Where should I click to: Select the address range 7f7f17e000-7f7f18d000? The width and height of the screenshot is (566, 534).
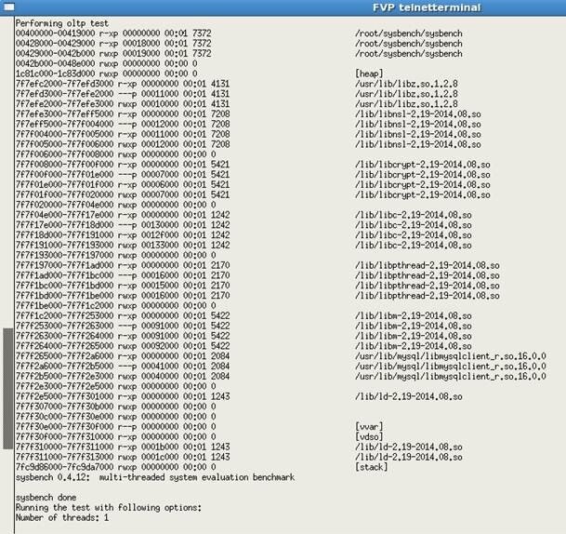(x=65, y=225)
